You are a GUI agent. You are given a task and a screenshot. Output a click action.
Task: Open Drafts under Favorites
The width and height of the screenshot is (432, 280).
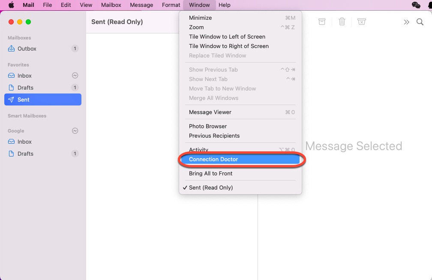[x=25, y=87]
